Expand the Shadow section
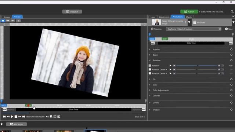The image size is (235, 132). [150, 110]
